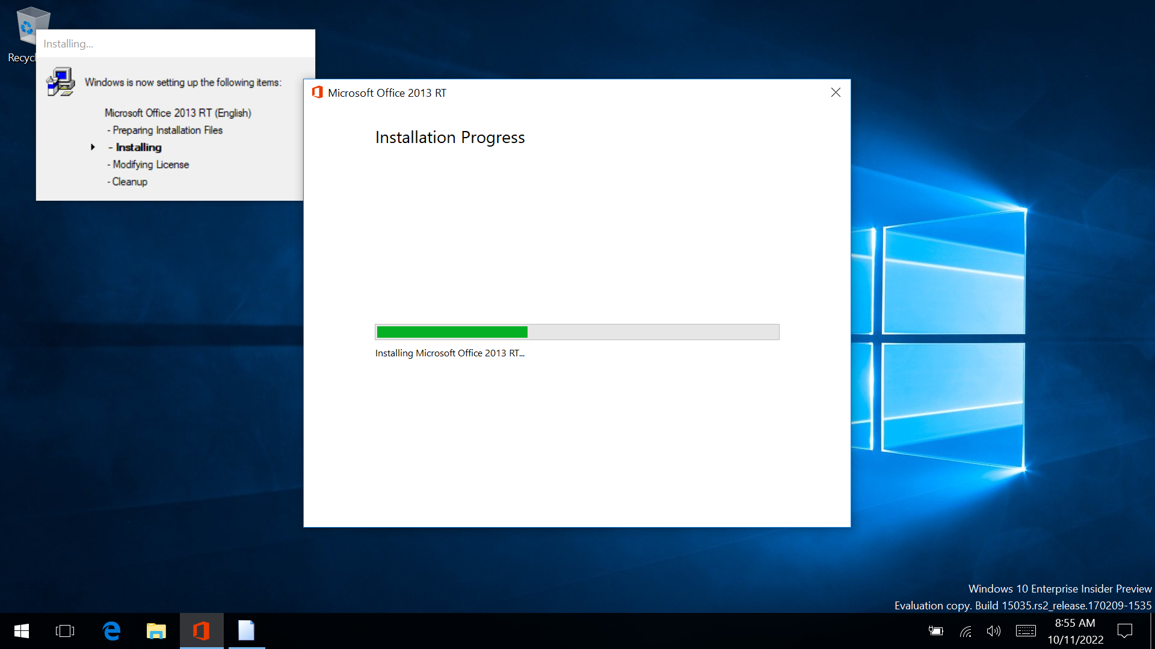Click the clock showing 8:55 AM

(x=1075, y=631)
